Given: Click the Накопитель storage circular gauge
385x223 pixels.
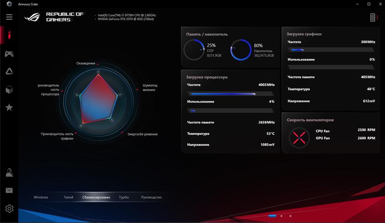Looking at the screenshot, I should (241, 50).
